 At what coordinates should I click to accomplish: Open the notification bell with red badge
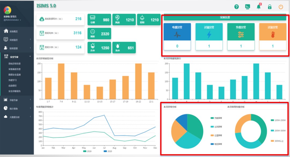(259, 7)
